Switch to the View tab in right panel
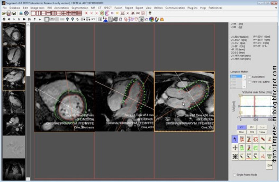Screen dimensions: 279x182 pyautogui.click(x=262, y=132)
